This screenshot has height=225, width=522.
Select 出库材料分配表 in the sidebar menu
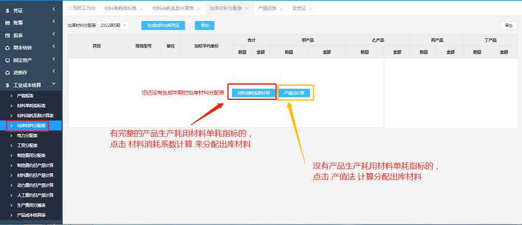point(31,126)
